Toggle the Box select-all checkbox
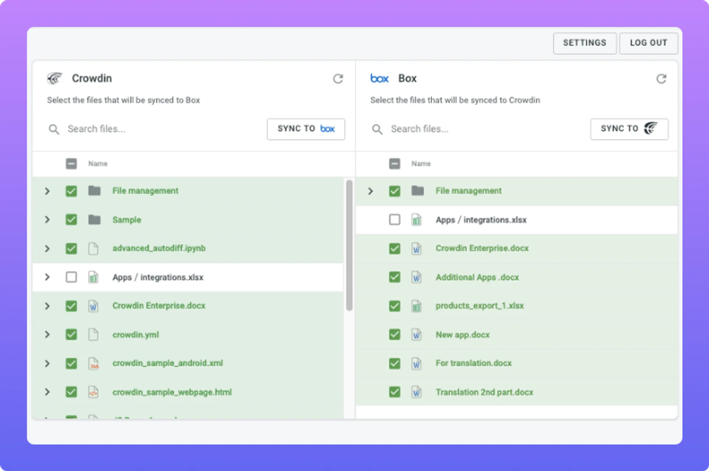709x471 pixels. (x=394, y=164)
